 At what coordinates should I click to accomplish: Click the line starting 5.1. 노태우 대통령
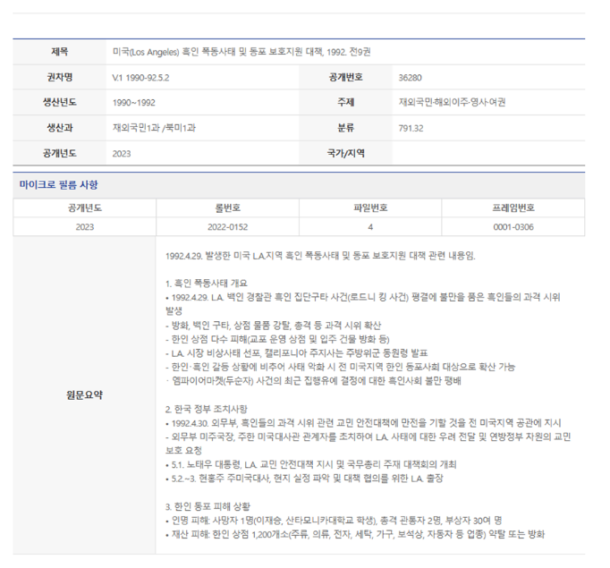pos(311,464)
